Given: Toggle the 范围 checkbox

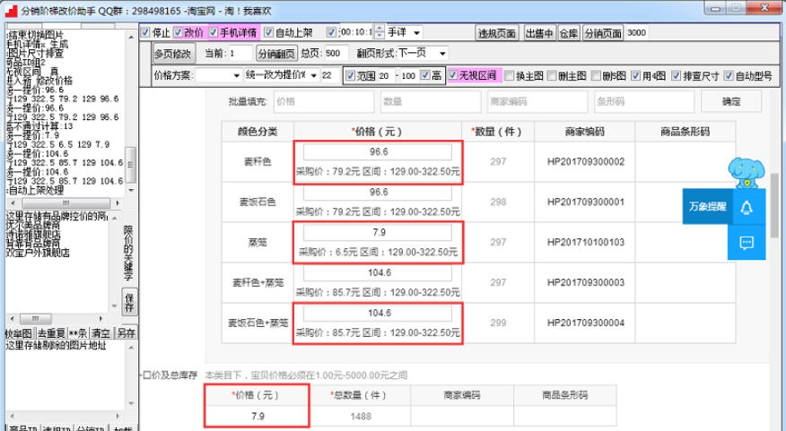Looking at the screenshot, I should point(351,75).
